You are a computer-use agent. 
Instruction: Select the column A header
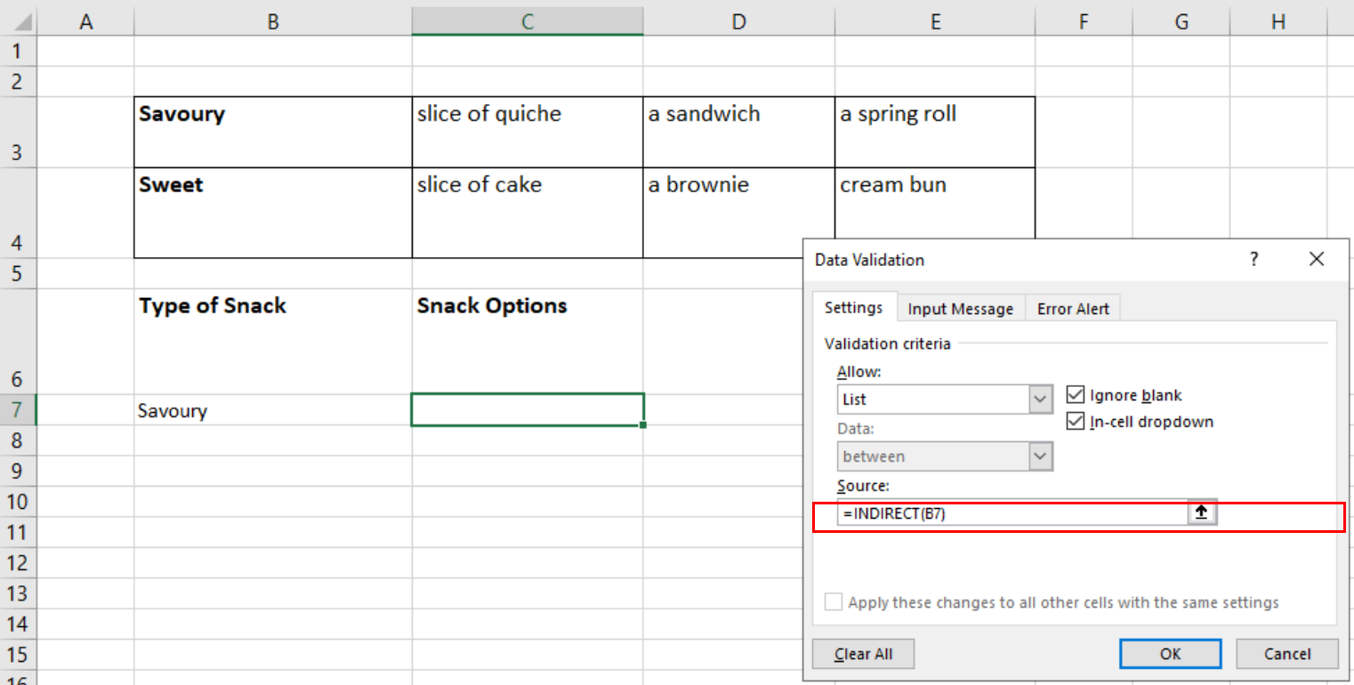[x=86, y=22]
